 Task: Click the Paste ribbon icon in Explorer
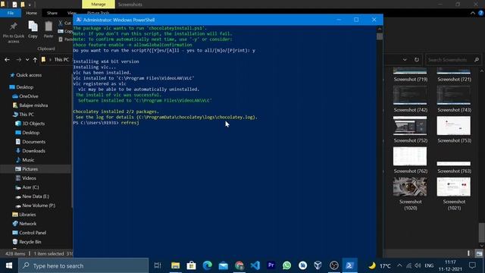(48, 30)
